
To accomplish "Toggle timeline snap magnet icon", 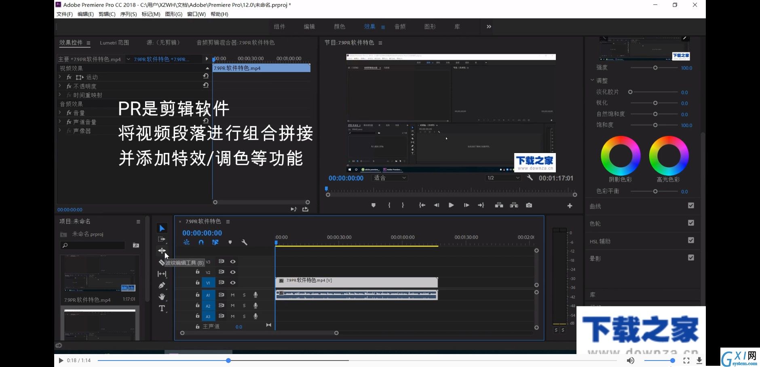I will pos(201,242).
